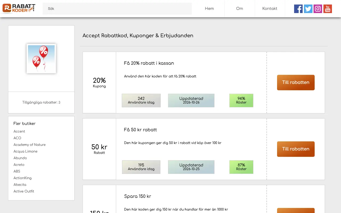Open the ActionKing store link
This screenshot has height=213, width=341.
click(23, 178)
